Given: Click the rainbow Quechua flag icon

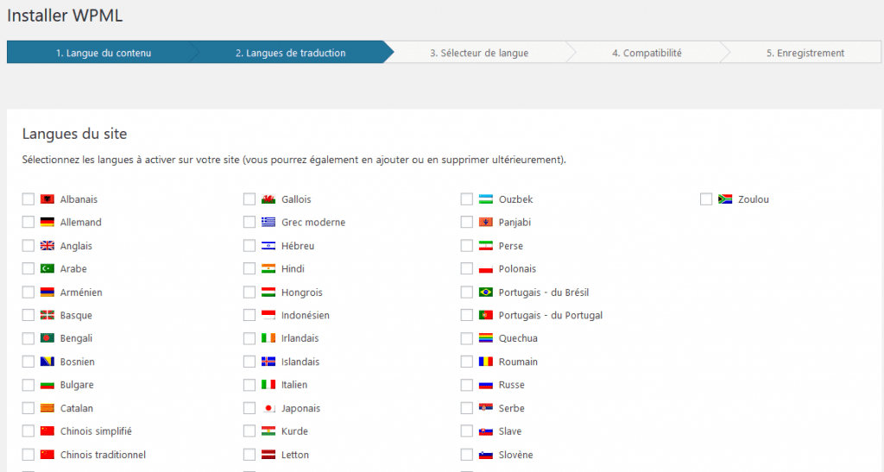Looking at the screenshot, I should click(x=486, y=338).
